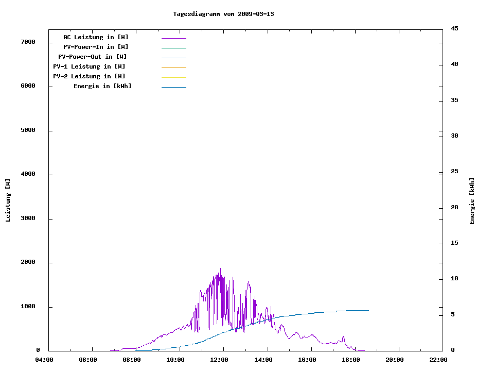Click the purple AC Leistung legend line sample
Screen dimensions: 494x371
[173, 38]
